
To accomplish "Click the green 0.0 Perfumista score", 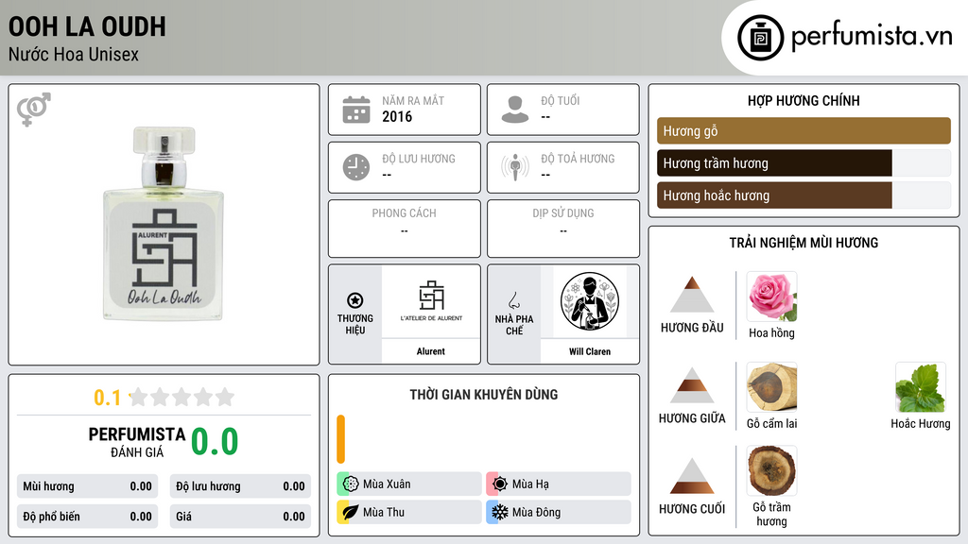I will click(215, 442).
